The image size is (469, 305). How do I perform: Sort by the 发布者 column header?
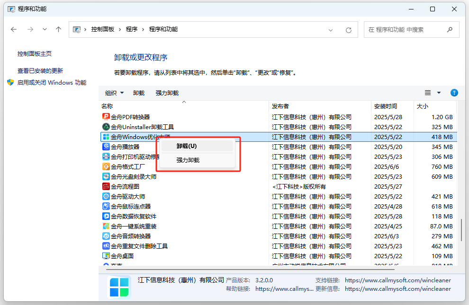click(x=320, y=106)
